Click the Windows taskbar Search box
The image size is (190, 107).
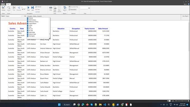coord(67,105)
